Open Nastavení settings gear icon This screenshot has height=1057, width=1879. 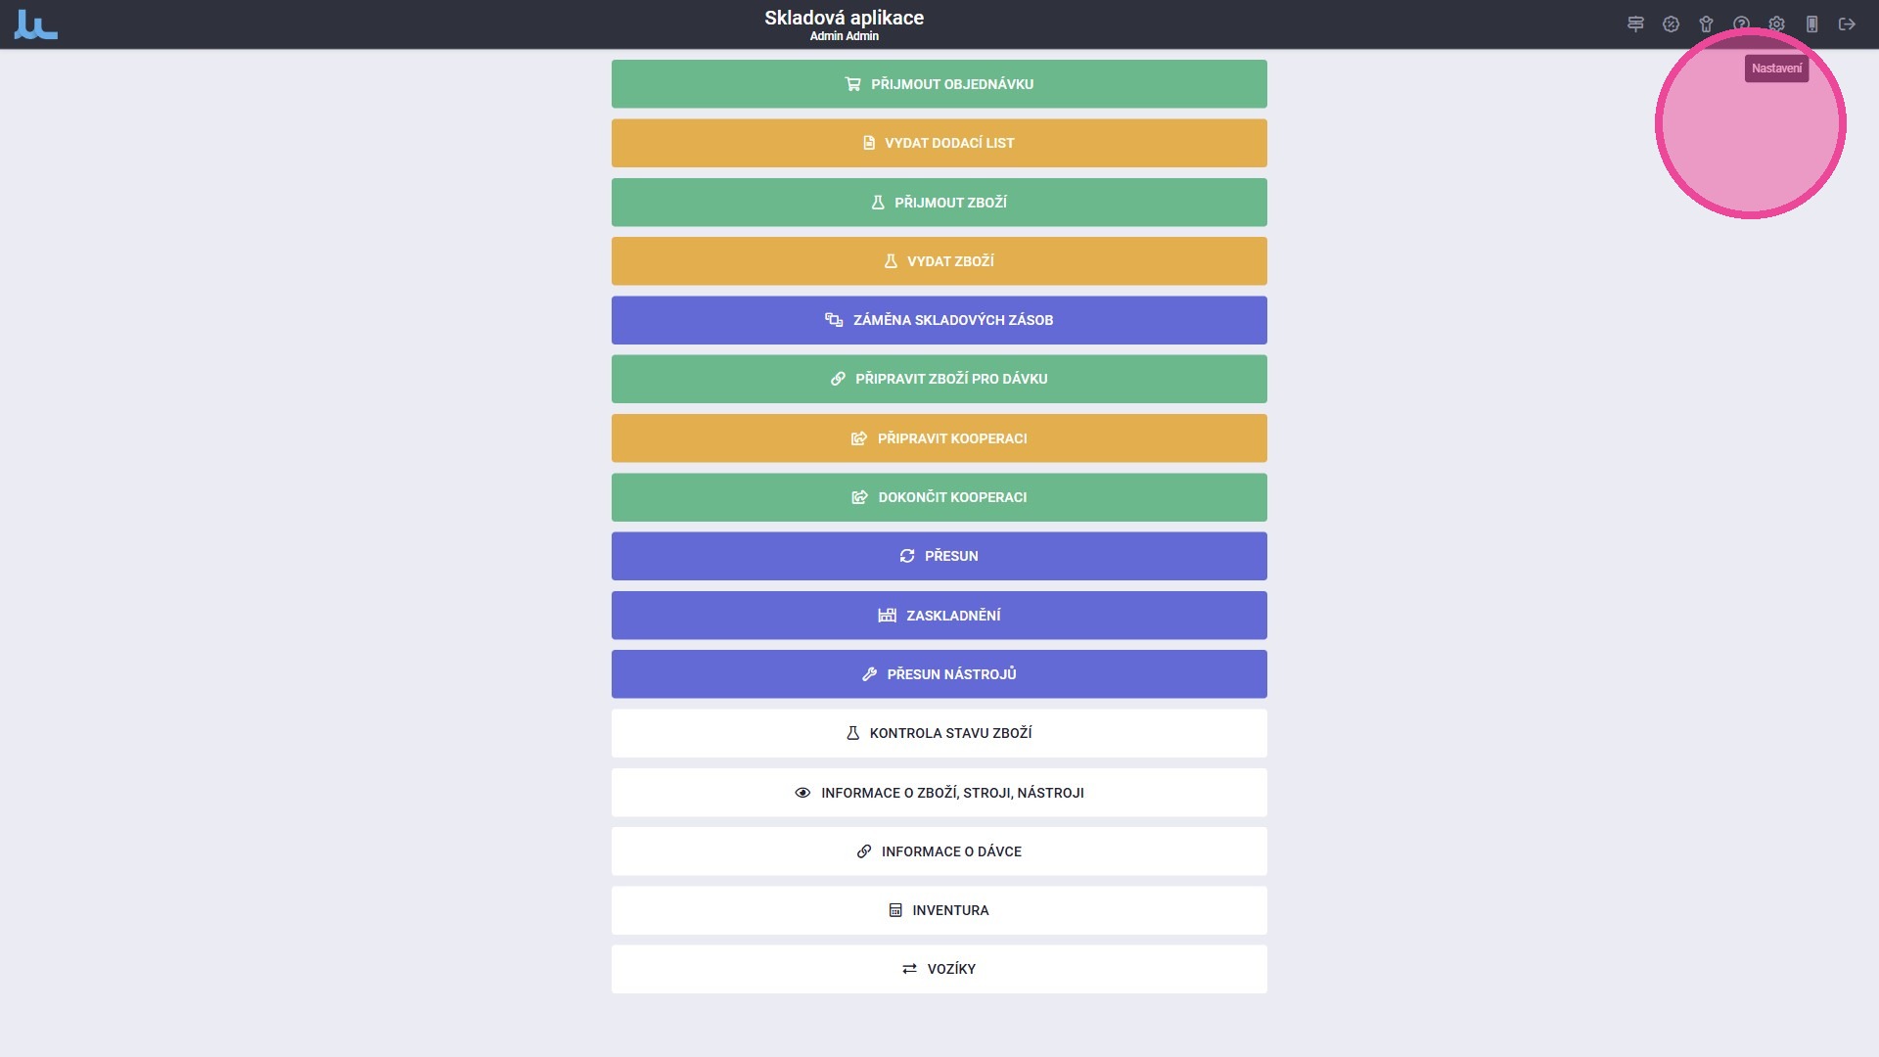1776,24
